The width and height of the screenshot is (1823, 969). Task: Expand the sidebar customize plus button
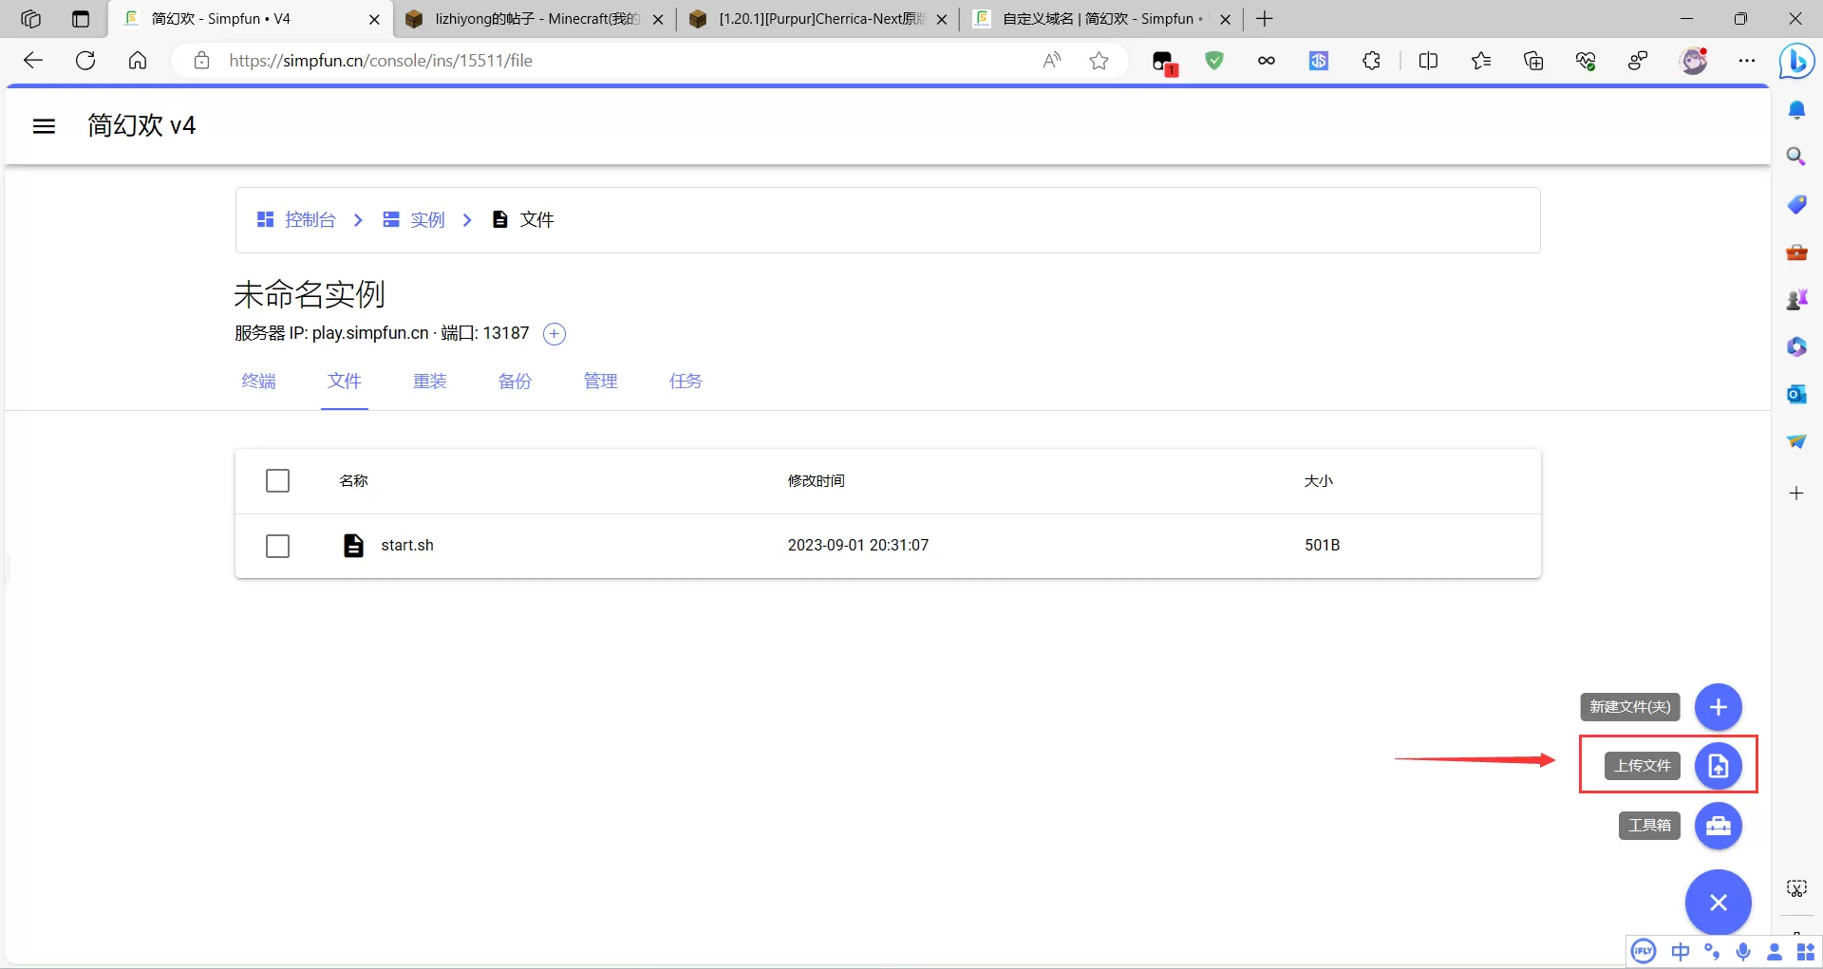pyautogui.click(x=1795, y=494)
